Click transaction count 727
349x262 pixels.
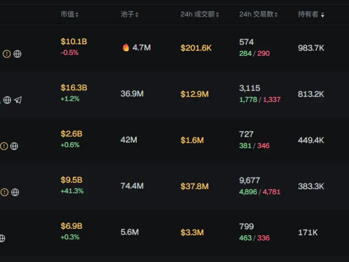pos(246,134)
